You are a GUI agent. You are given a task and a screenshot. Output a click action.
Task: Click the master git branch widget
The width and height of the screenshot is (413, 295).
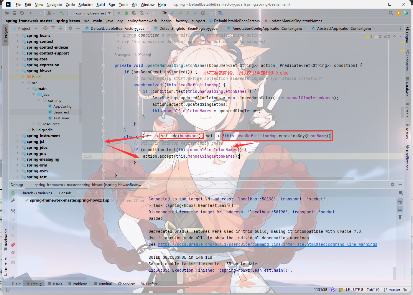point(392,290)
